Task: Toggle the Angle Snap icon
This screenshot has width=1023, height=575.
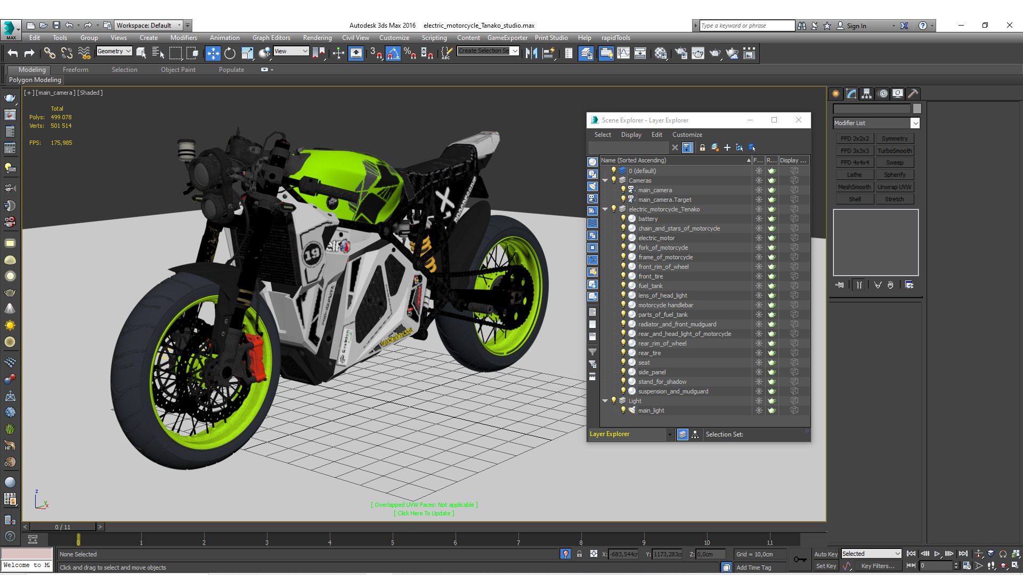Action: (393, 53)
